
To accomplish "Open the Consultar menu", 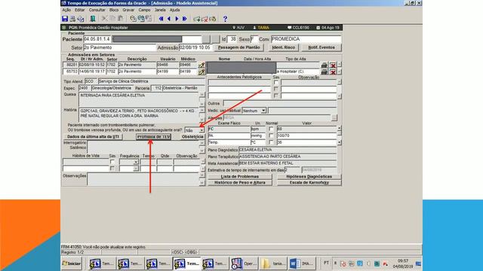I will tap(97, 10).
